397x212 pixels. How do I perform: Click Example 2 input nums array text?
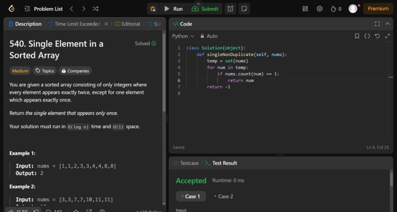75,200
